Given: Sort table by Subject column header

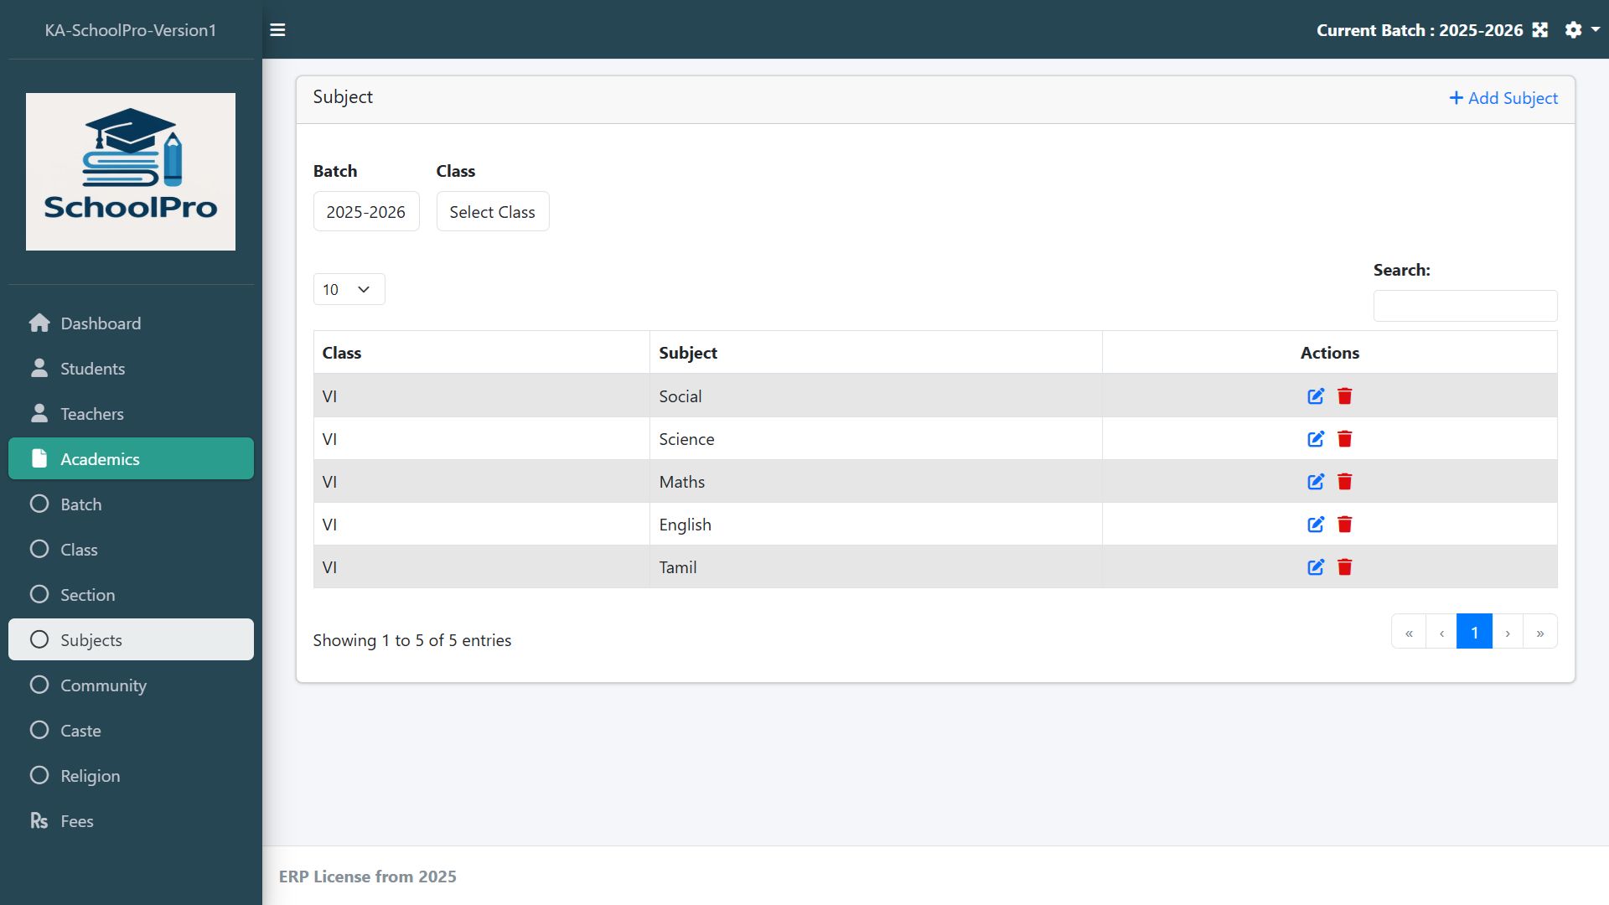Looking at the screenshot, I should coord(688,353).
